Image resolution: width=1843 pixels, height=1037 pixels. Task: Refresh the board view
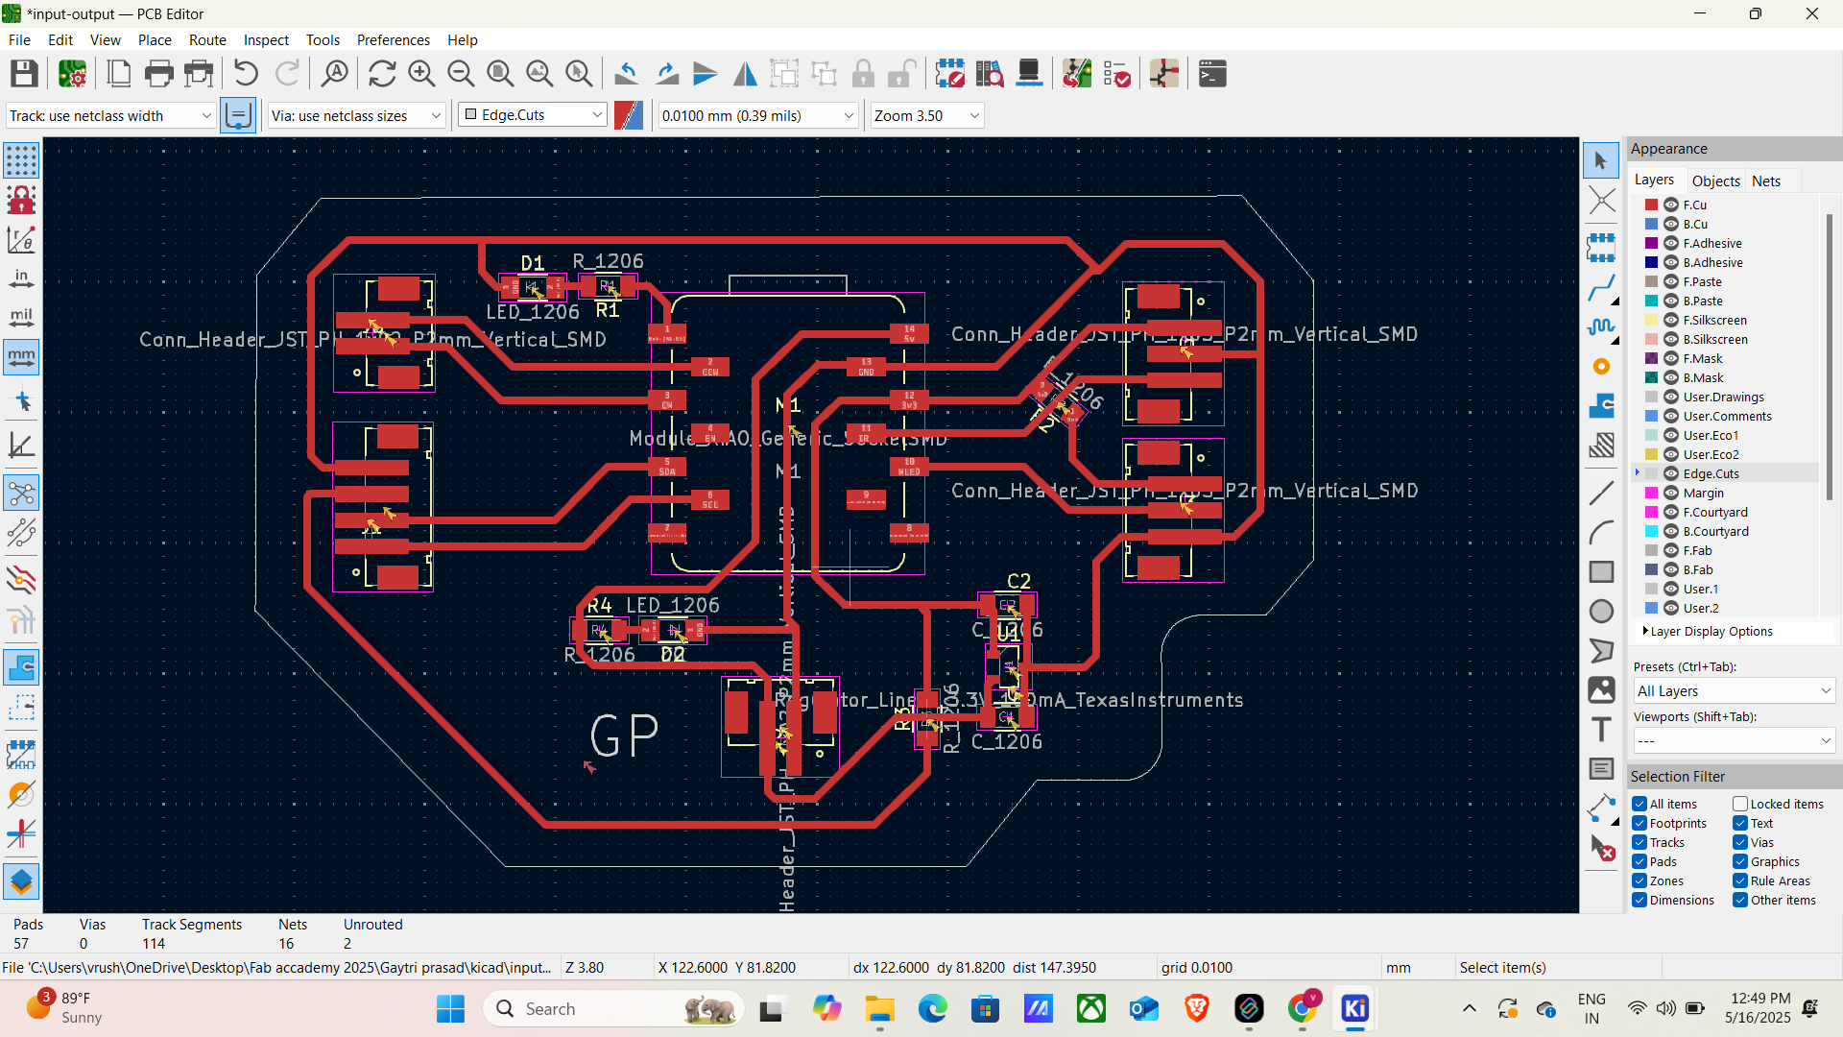coord(381,74)
